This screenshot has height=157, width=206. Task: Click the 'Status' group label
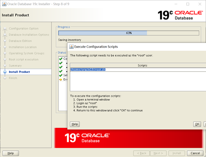click(62, 53)
